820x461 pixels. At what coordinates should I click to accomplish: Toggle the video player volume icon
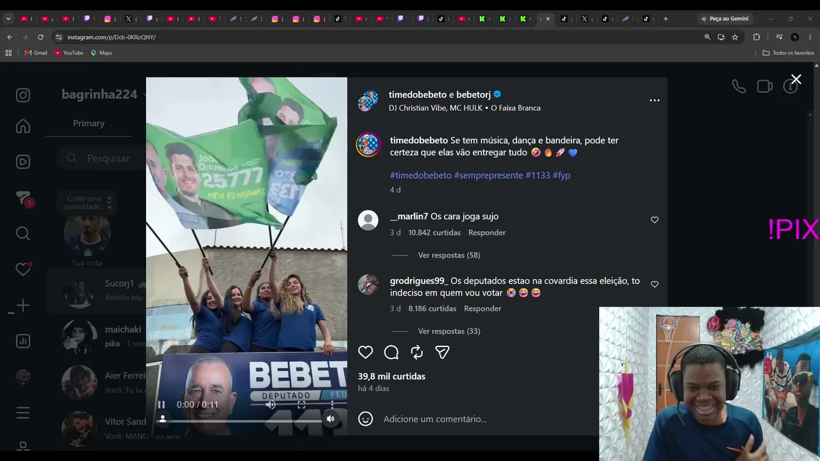pyautogui.click(x=271, y=405)
